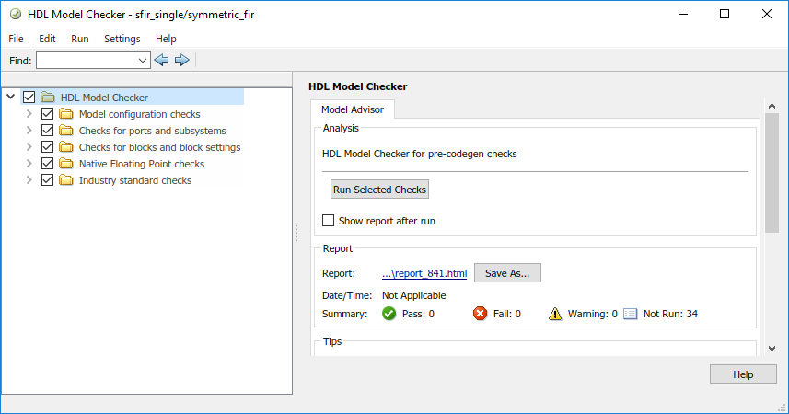
Task: Click the green Pass summary icon
Action: [389, 314]
